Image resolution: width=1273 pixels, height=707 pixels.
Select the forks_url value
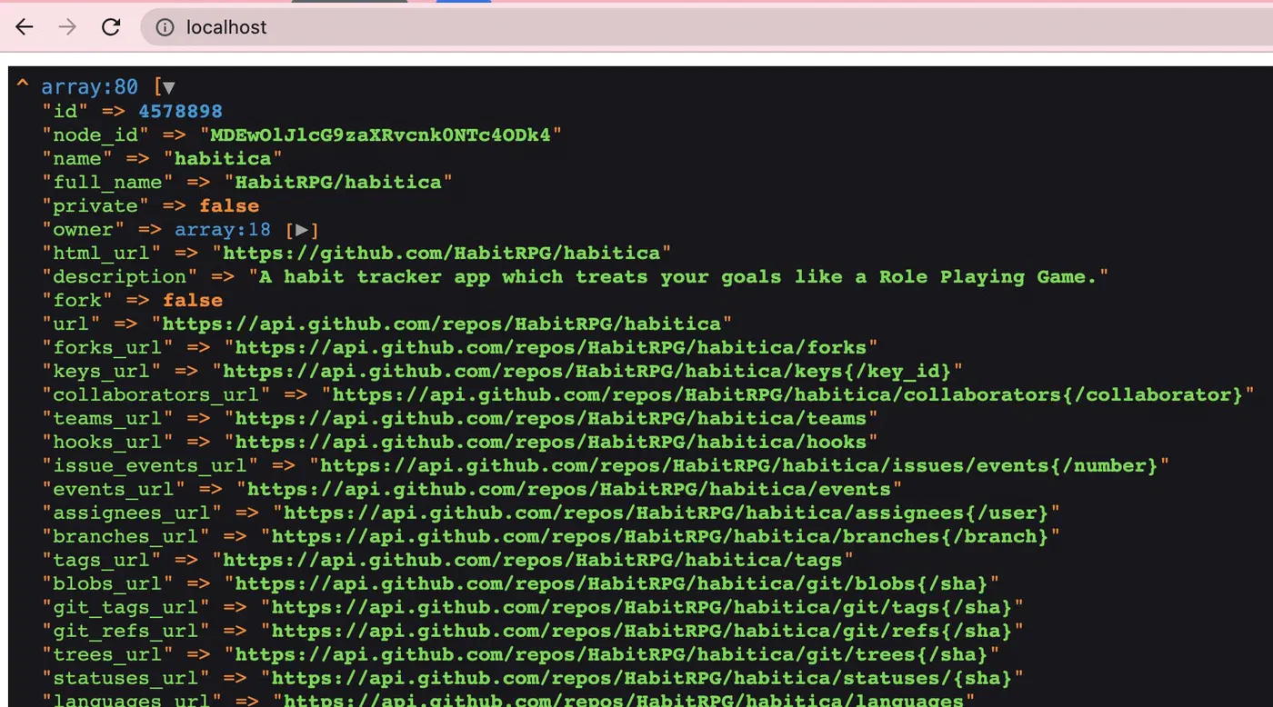[x=551, y=348]
